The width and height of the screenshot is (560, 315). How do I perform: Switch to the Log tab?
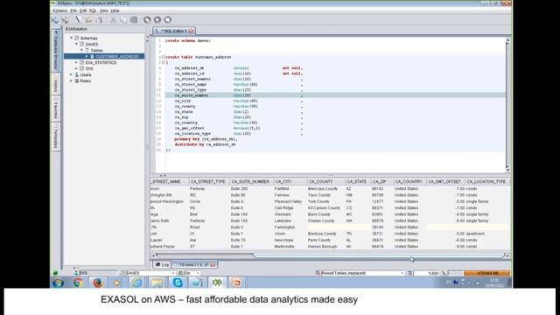pos(162,264)
